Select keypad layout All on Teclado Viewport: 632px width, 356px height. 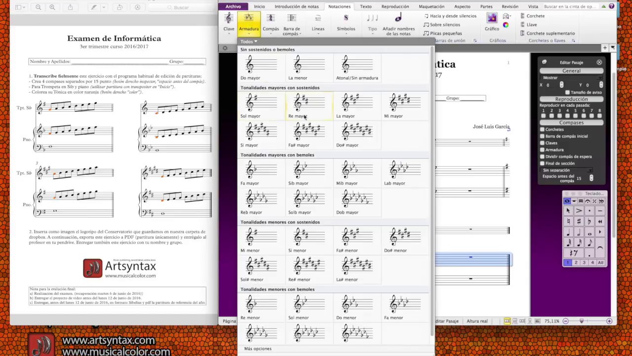[600, 263]
